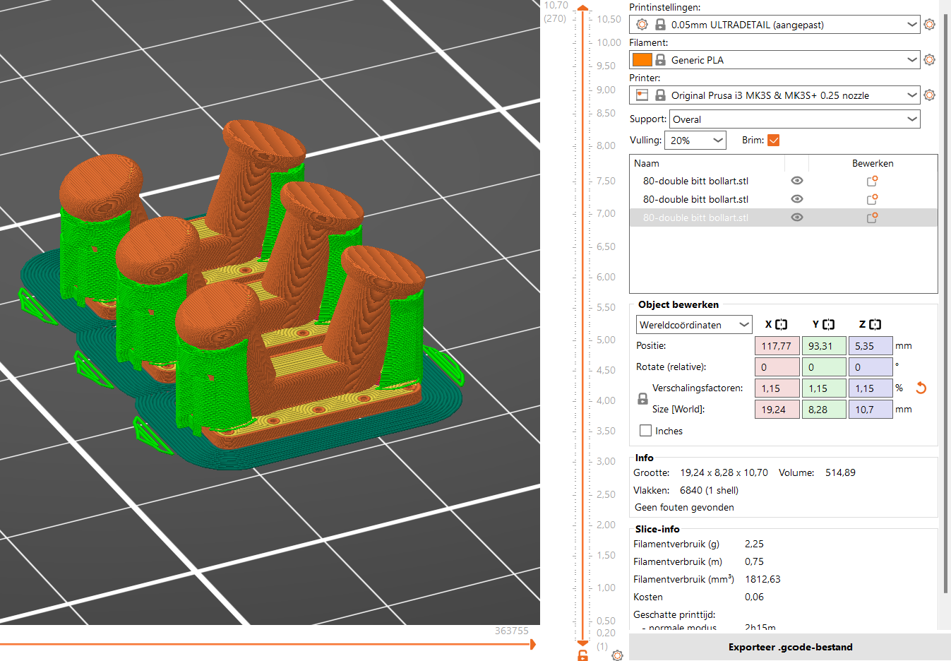
Task: Click Exporteer .gcode-bestand button
Action: coord(790,647)
